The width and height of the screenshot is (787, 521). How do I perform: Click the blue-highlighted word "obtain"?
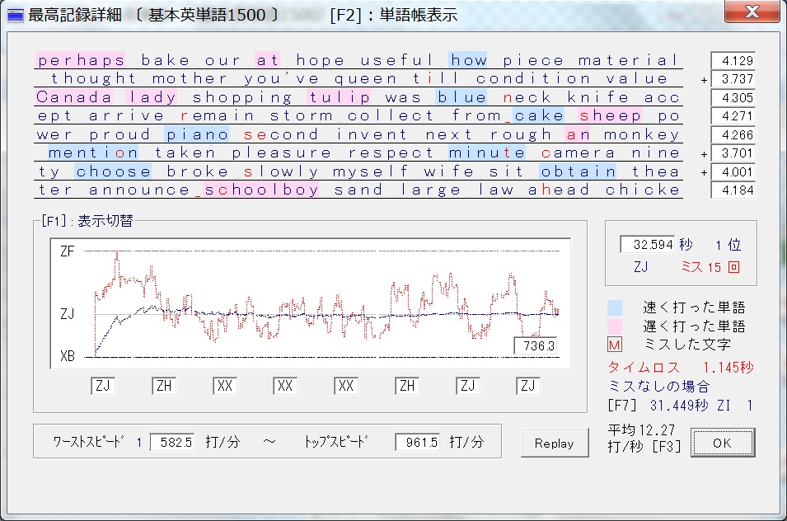pos(578,171)
